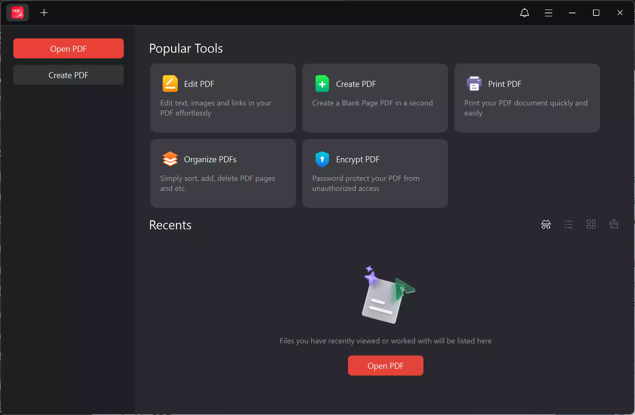Viewport: 635px width, 415px height.
Task: Click the printer icon on Print PDF card
Action: [x=474, y=83]
